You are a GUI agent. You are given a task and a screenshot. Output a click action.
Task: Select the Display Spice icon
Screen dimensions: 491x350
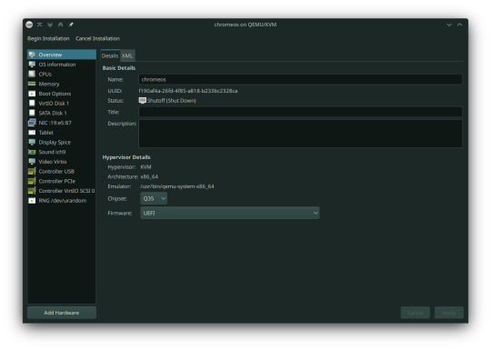32,142
